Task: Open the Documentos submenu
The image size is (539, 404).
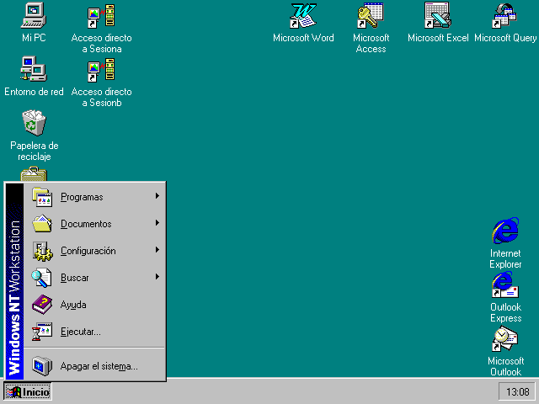Action: coord(95,224)
